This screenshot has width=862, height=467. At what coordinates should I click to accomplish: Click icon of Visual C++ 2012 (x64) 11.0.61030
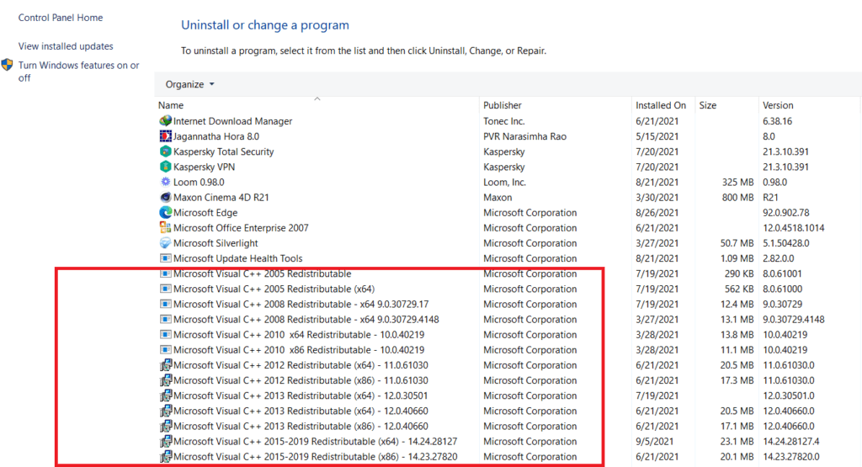point(166,365)
